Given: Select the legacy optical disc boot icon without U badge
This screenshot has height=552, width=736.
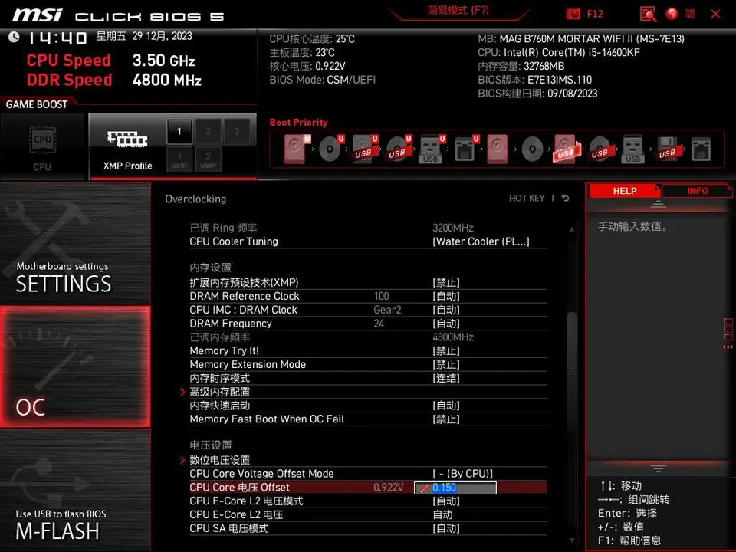Looking at the screenshot, I should tap(532, 149).
